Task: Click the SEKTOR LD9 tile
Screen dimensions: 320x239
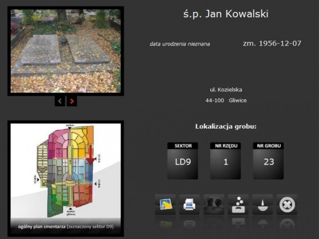Action: tap(182, 161)
